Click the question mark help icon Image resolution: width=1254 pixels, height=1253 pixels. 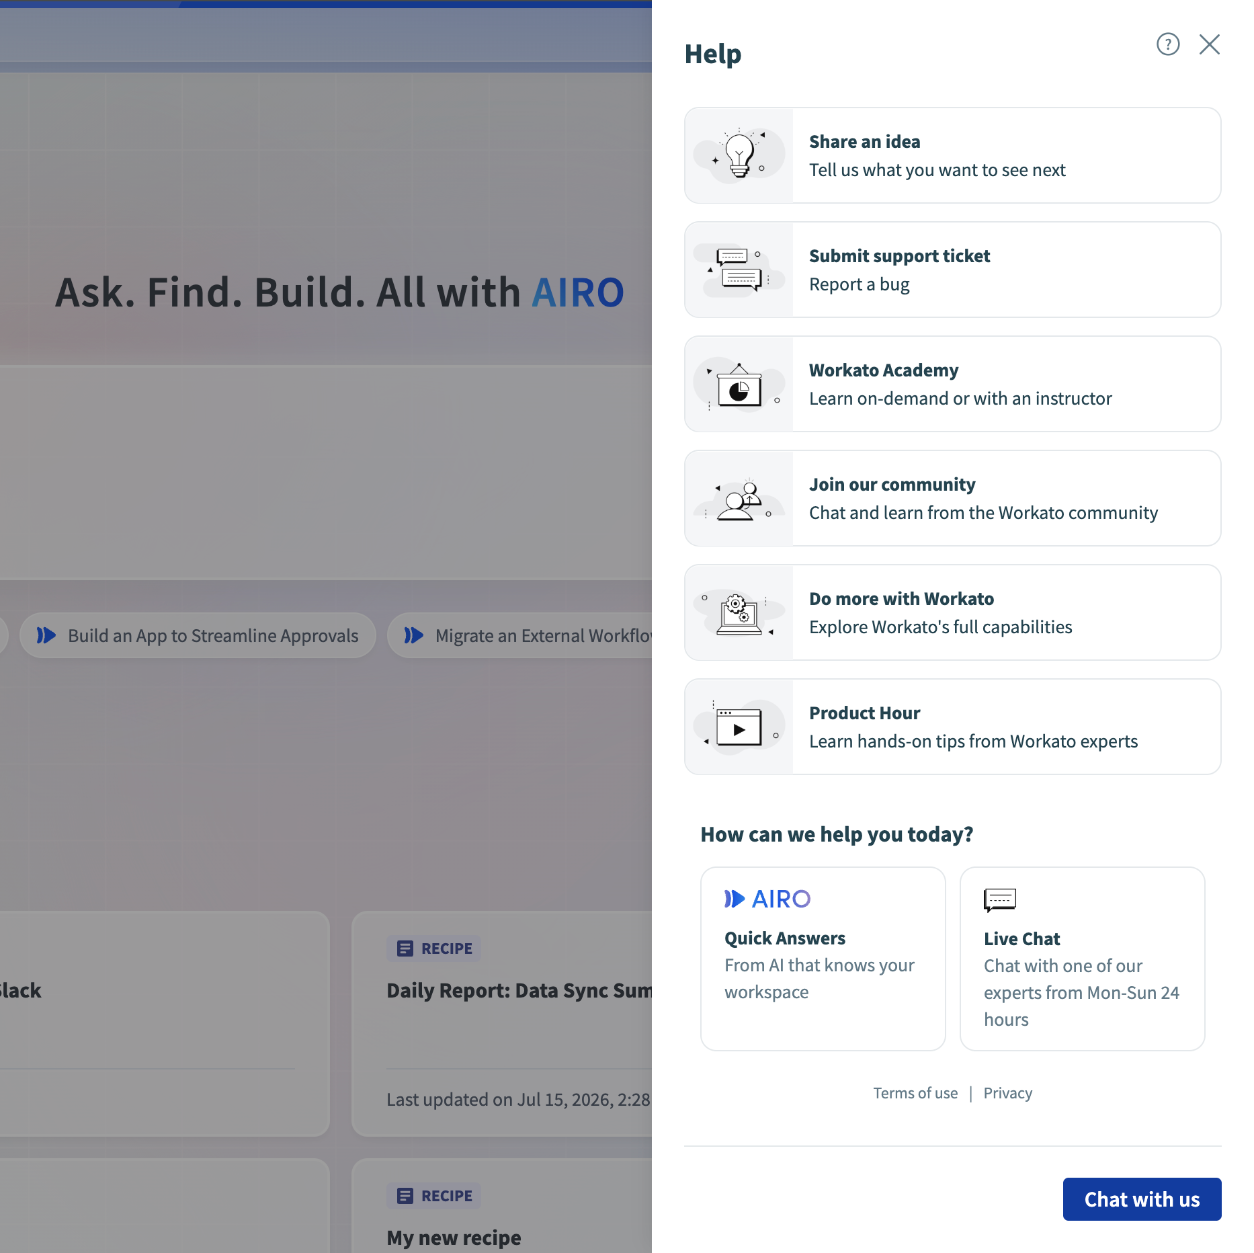[x=1168, y=44]
